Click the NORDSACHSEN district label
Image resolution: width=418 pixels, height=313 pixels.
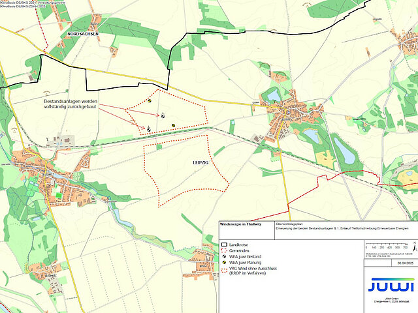83,34
